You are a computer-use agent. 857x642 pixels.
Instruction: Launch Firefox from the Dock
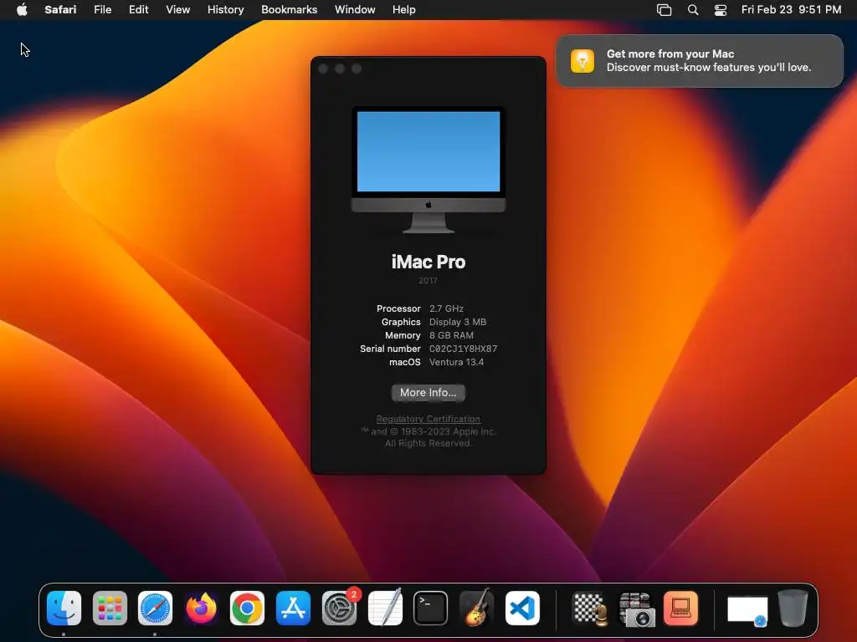(x=201, y=609)
